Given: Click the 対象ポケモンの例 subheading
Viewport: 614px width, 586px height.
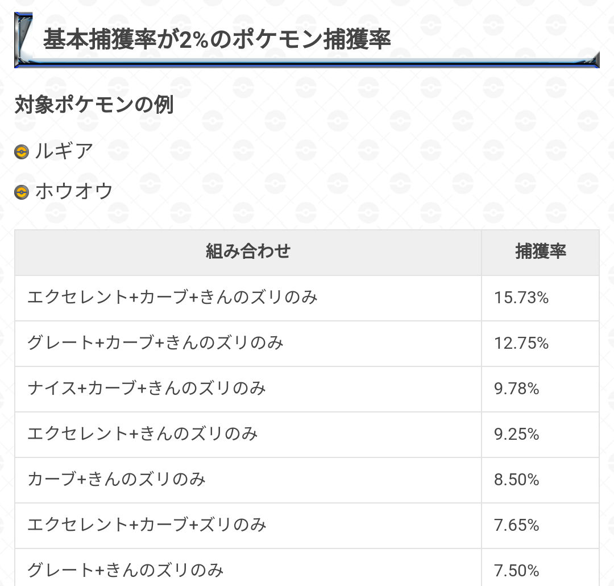Looking at the screenshot, I should pos(94,105).
